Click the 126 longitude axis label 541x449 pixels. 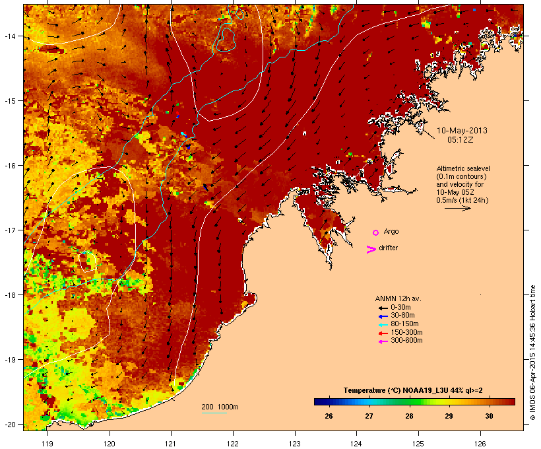(x=480, y=444)
